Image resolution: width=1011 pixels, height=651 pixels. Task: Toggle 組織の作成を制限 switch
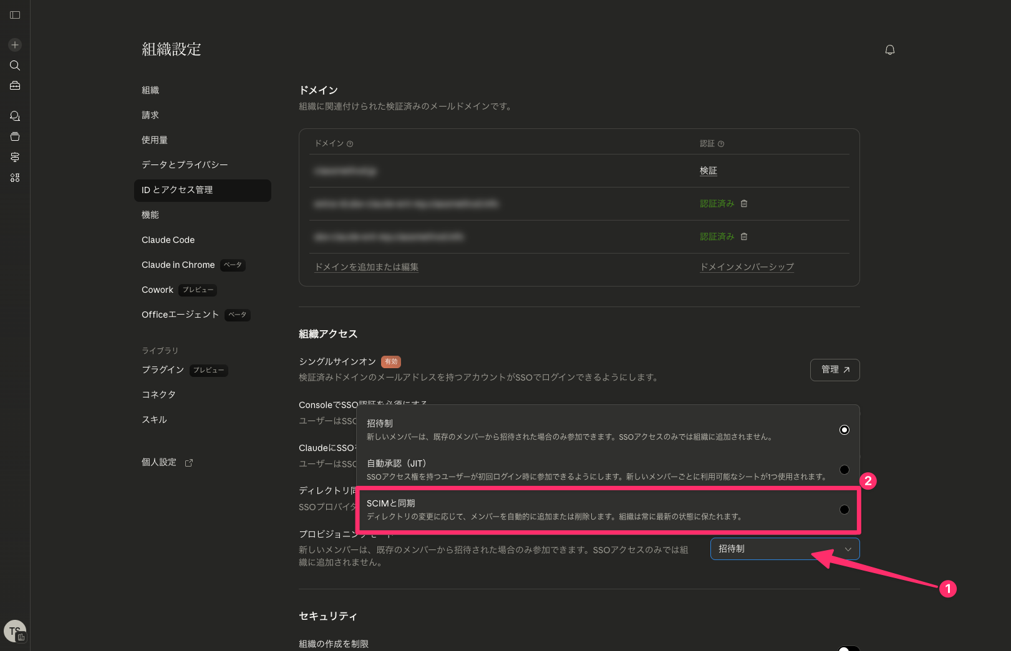848,648
